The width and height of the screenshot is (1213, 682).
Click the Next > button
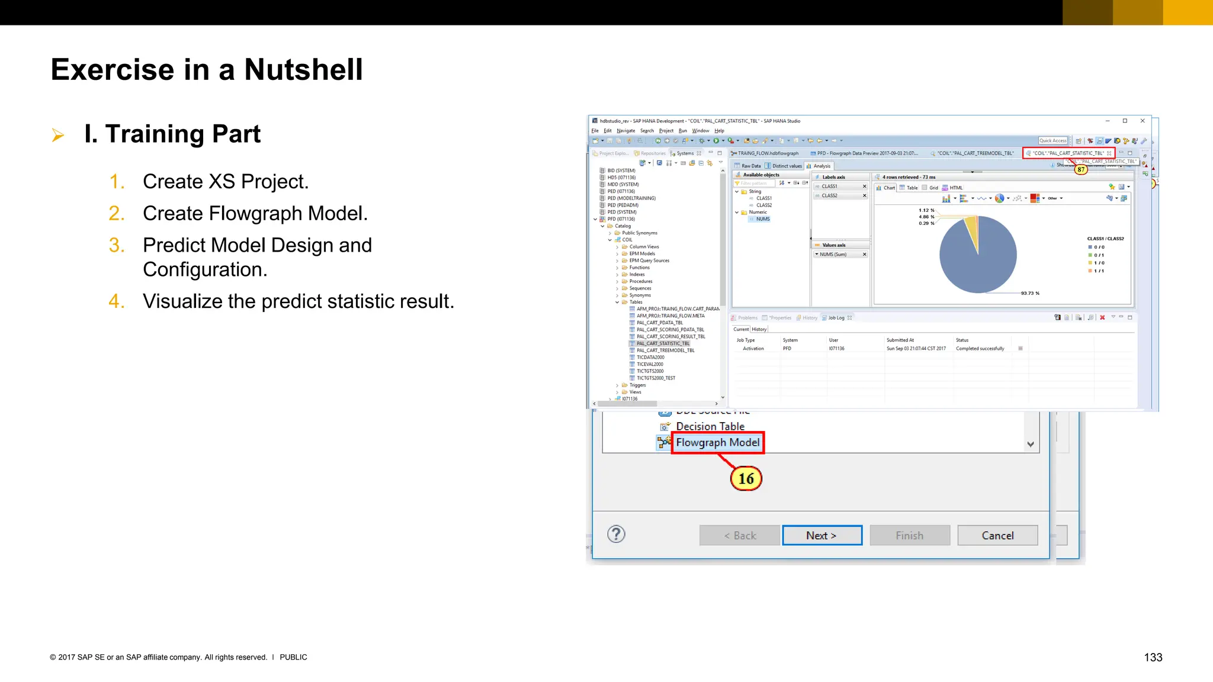(822, 535)
